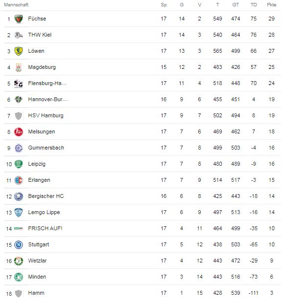
Task: Click the Mannschaft column header
Action: click(16, 5)
